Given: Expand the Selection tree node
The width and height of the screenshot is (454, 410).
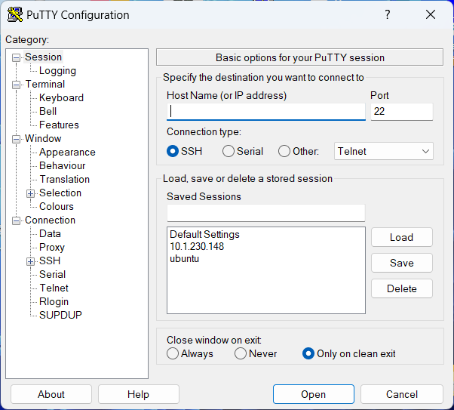Looking at the screenshot, I should point(30,193).
